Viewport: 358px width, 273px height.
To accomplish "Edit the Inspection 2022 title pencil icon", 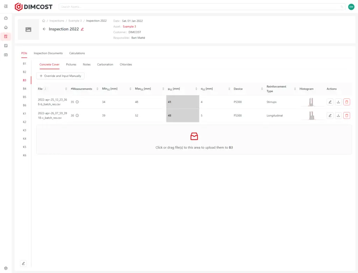I will point(83,29).
